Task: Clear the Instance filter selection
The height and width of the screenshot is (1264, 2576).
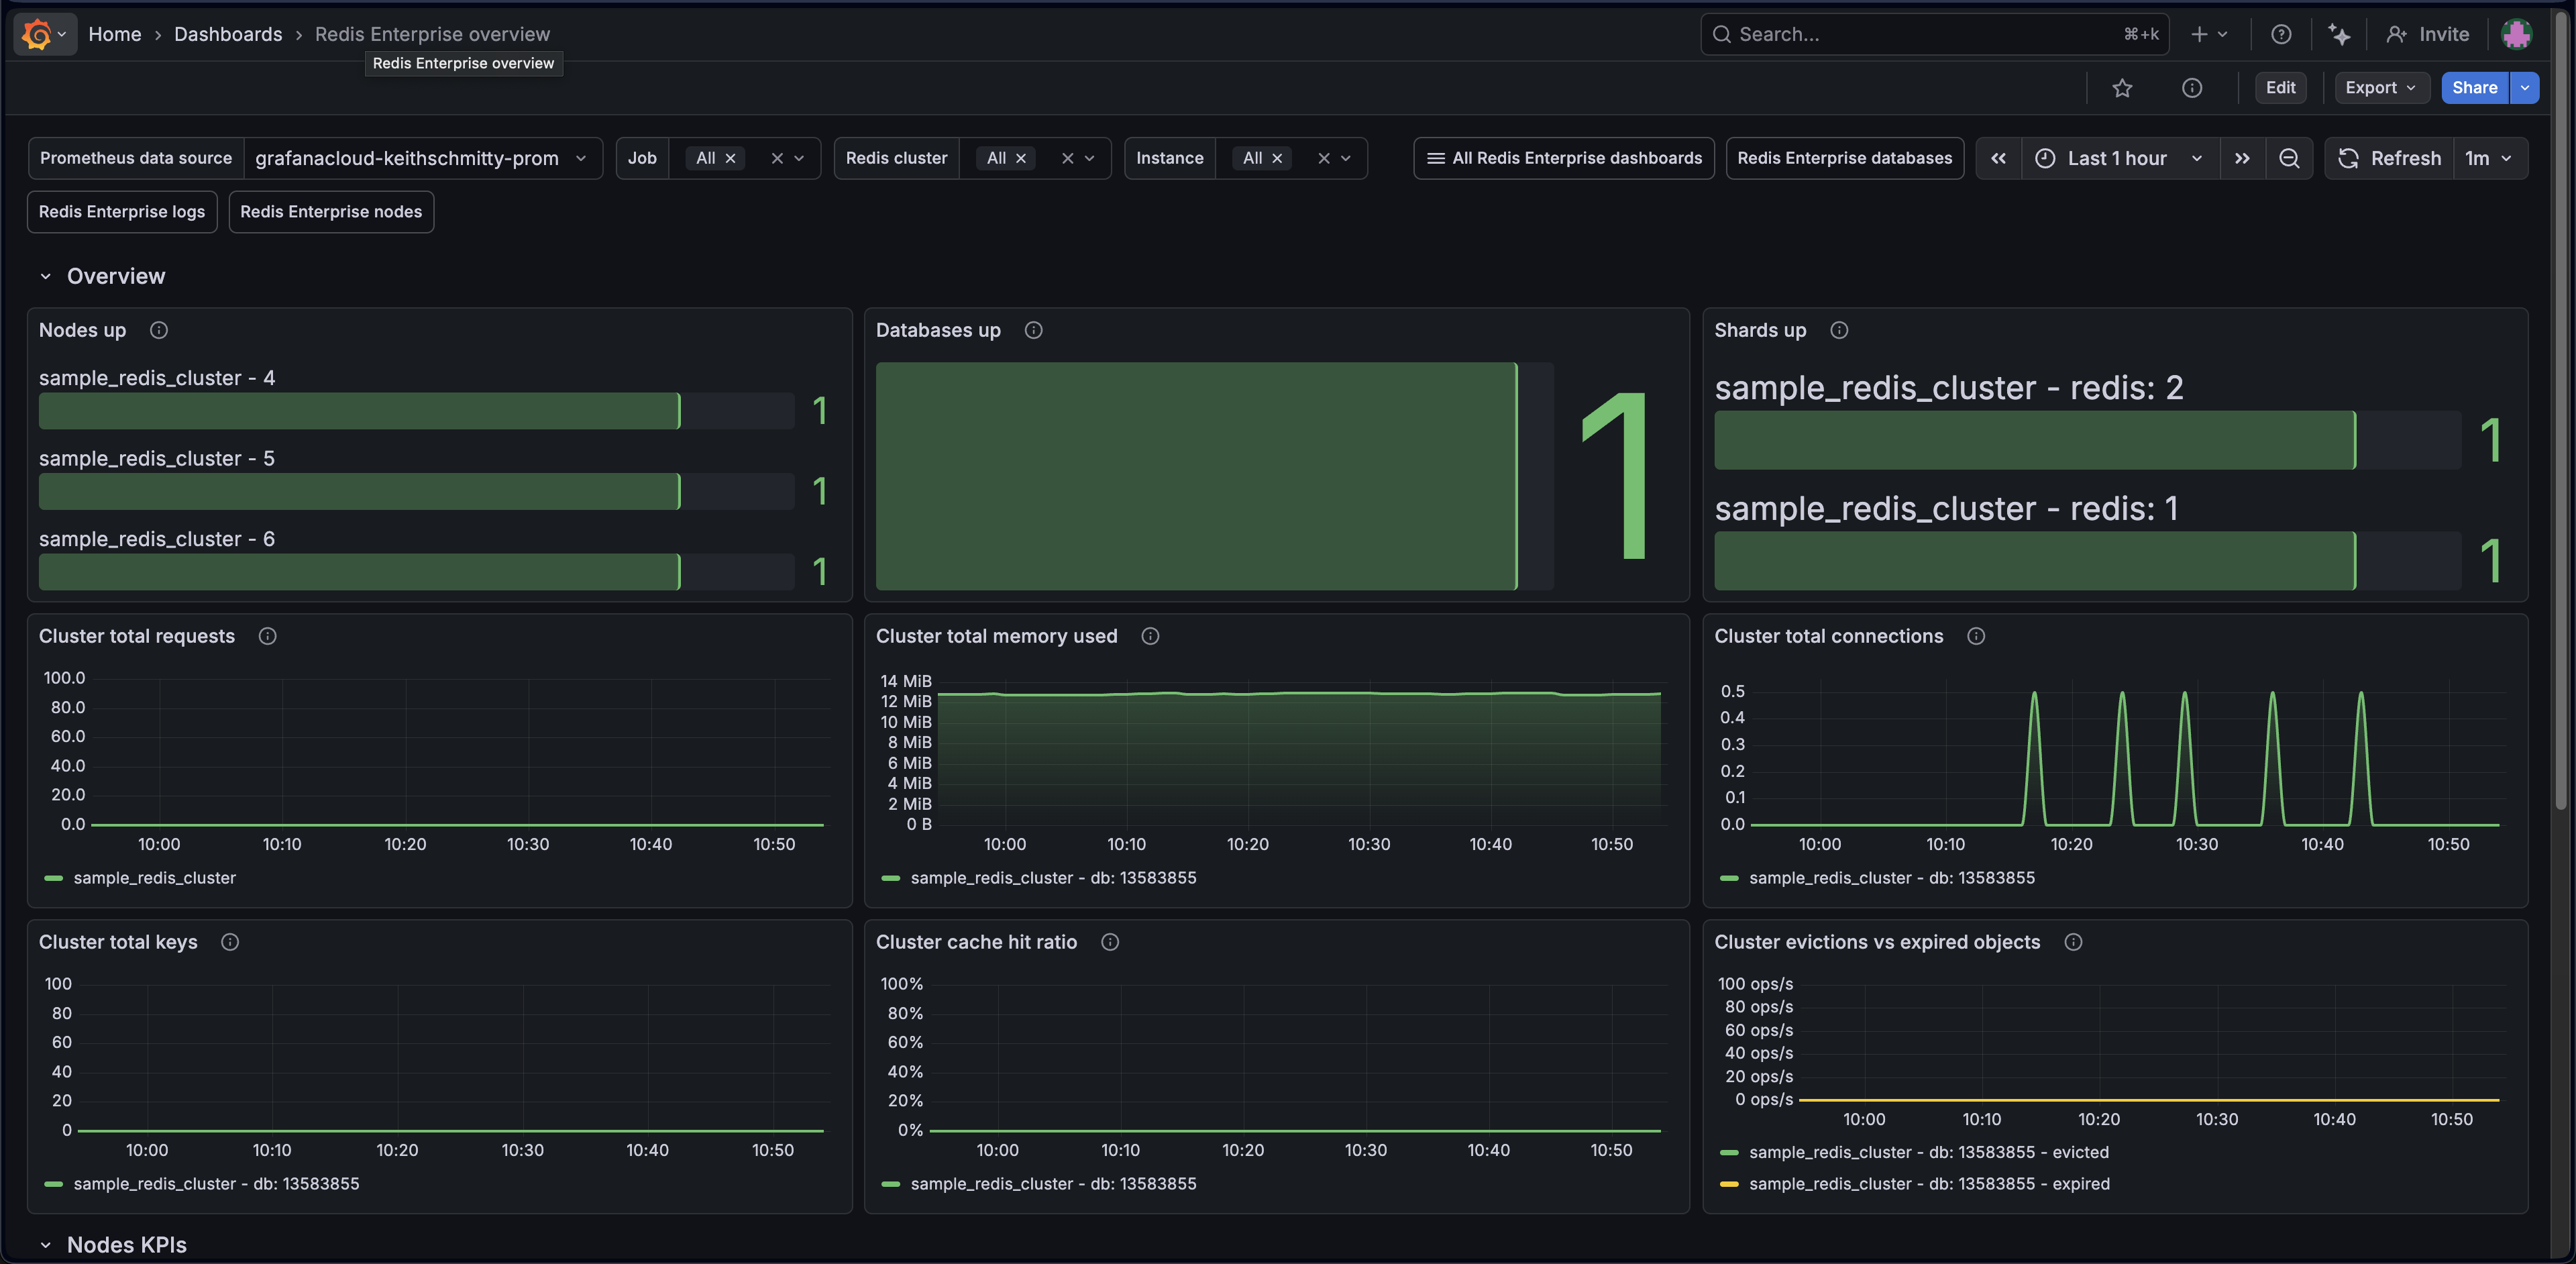Action: tap(1323, 158)
